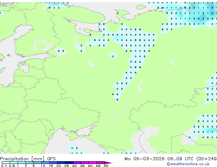The height and width of the screenshot is (167, 217).
Task: Click the '50' legend scale label
Action: 106,166
